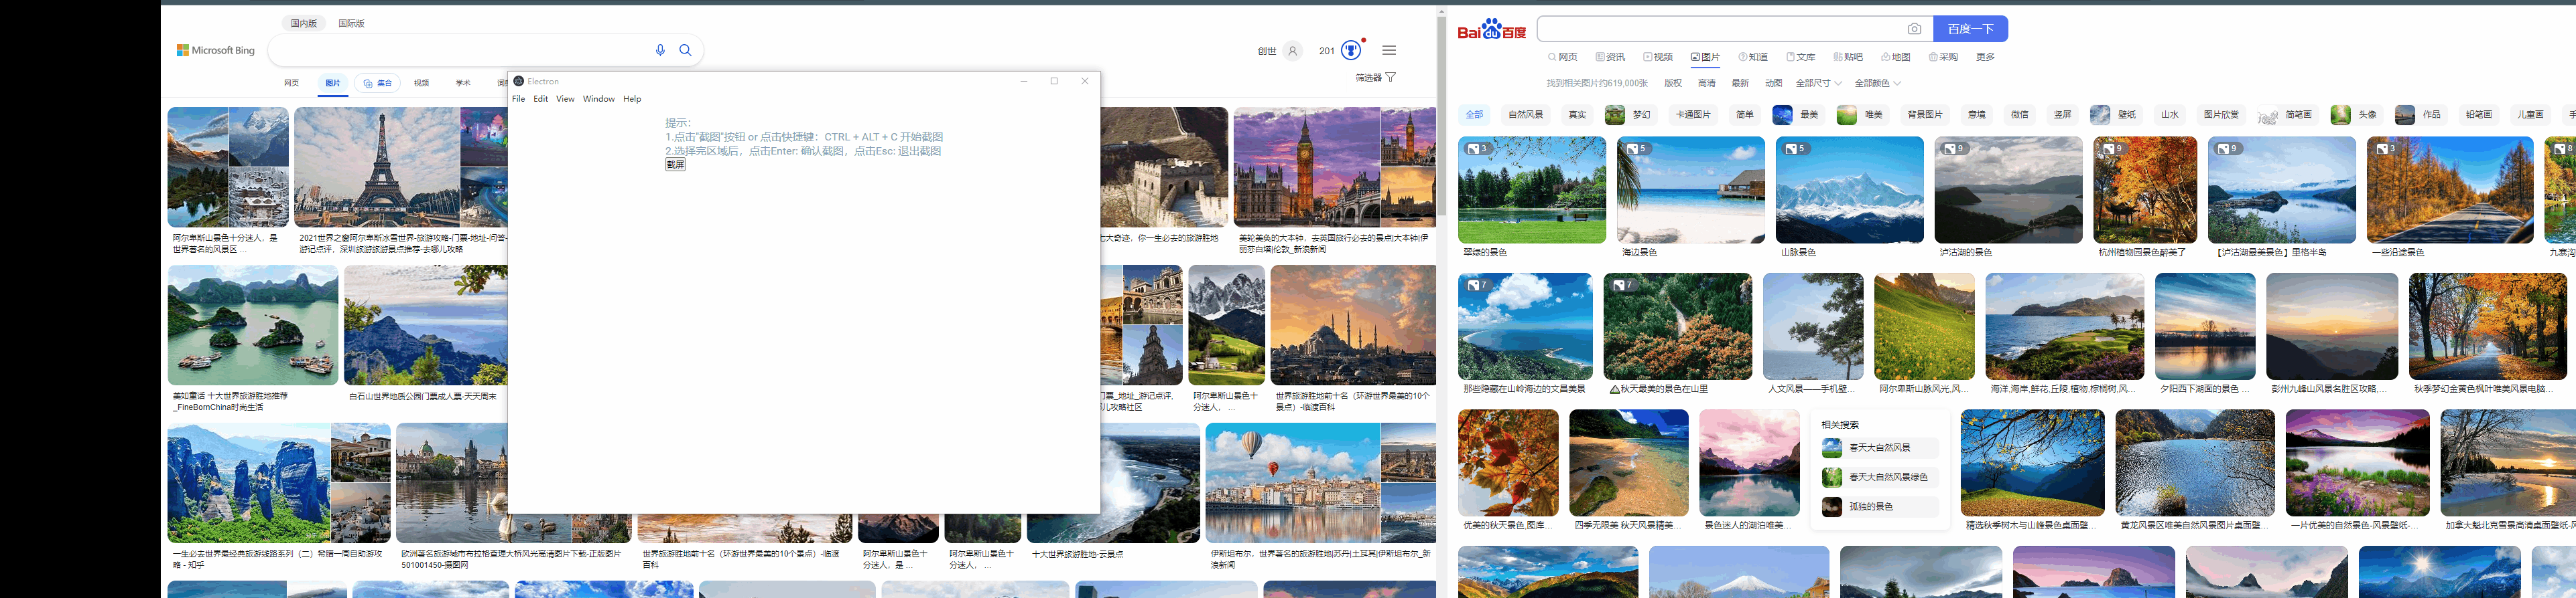Open the Baidu 知道 tab

(1753, 57)
